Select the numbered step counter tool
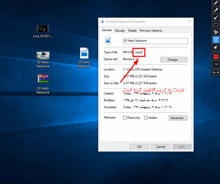 [216, 32]
